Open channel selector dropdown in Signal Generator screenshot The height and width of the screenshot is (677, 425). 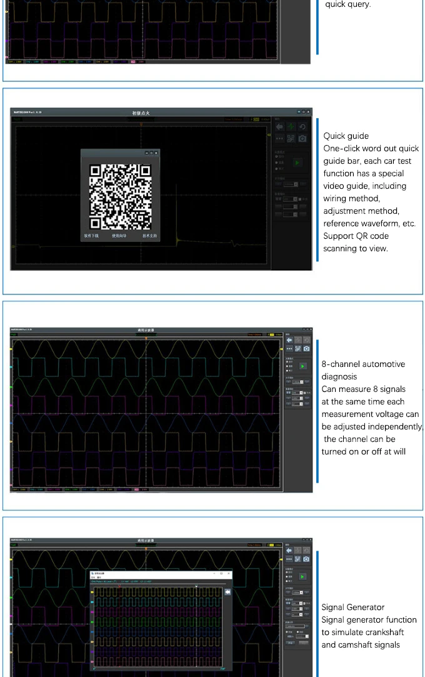(x=297, y=604)
